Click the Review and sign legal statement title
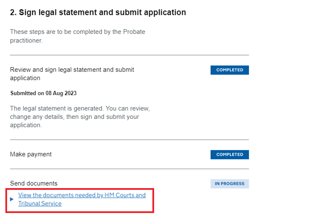The height and width of the screenshot is (215, 323). [72, 70]
